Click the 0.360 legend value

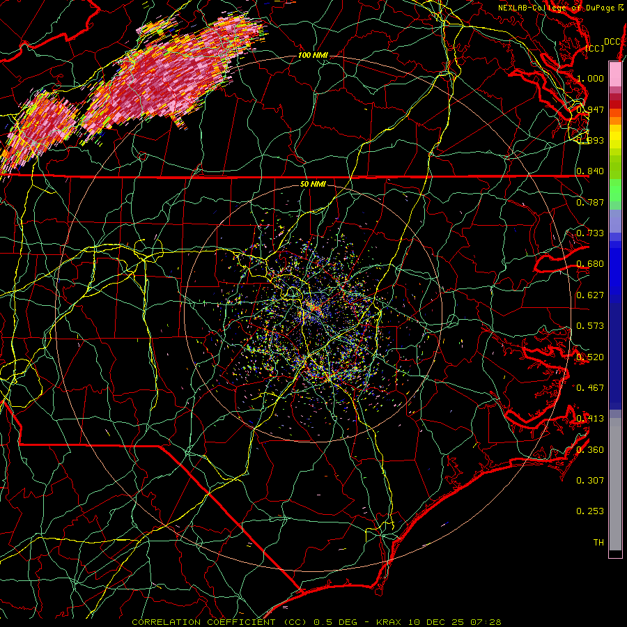coord(590,449)
